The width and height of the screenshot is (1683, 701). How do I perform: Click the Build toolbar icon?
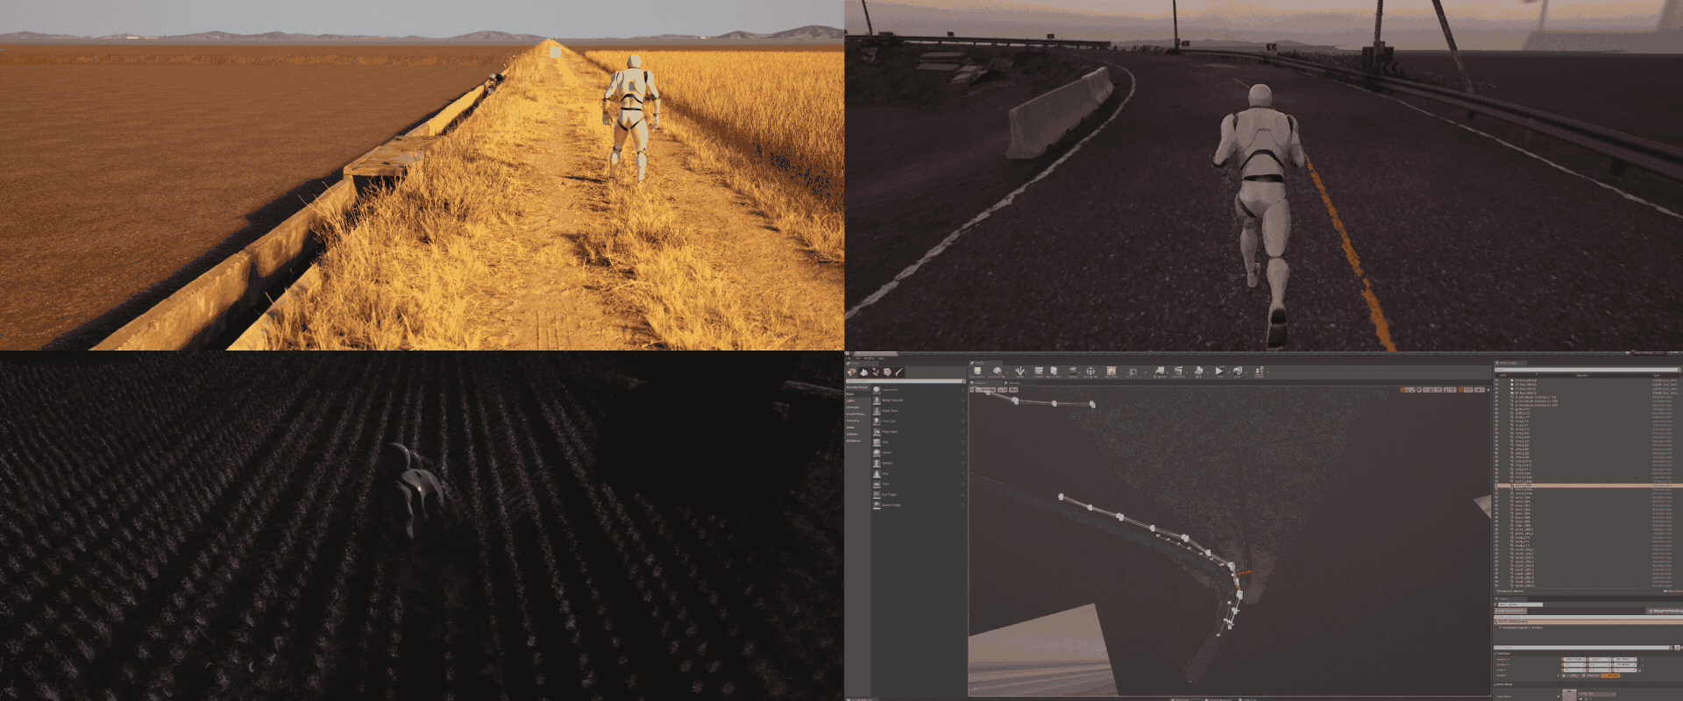coord(1198,372)
